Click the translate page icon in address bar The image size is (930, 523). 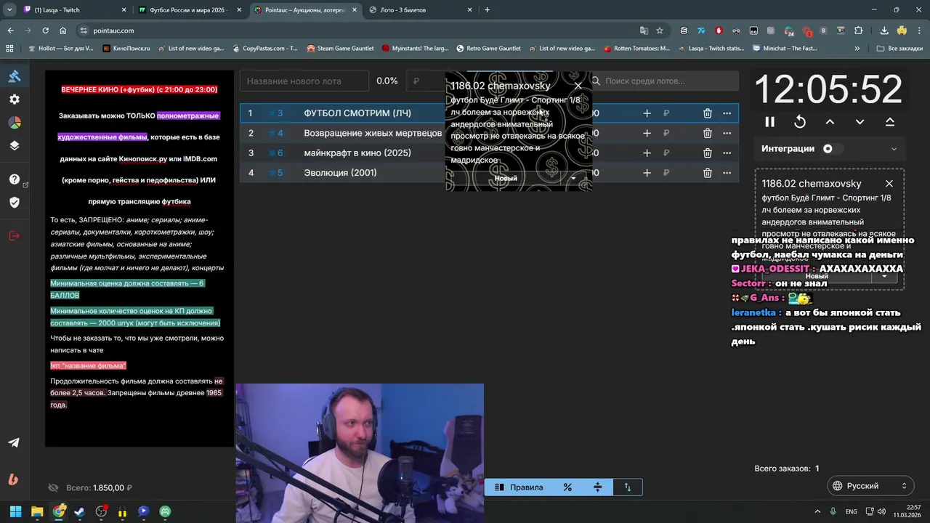644,31
